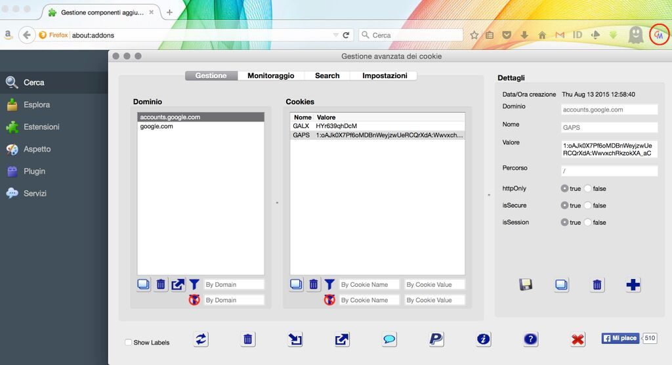Select google.com in the Dominio list

point(157,126)
